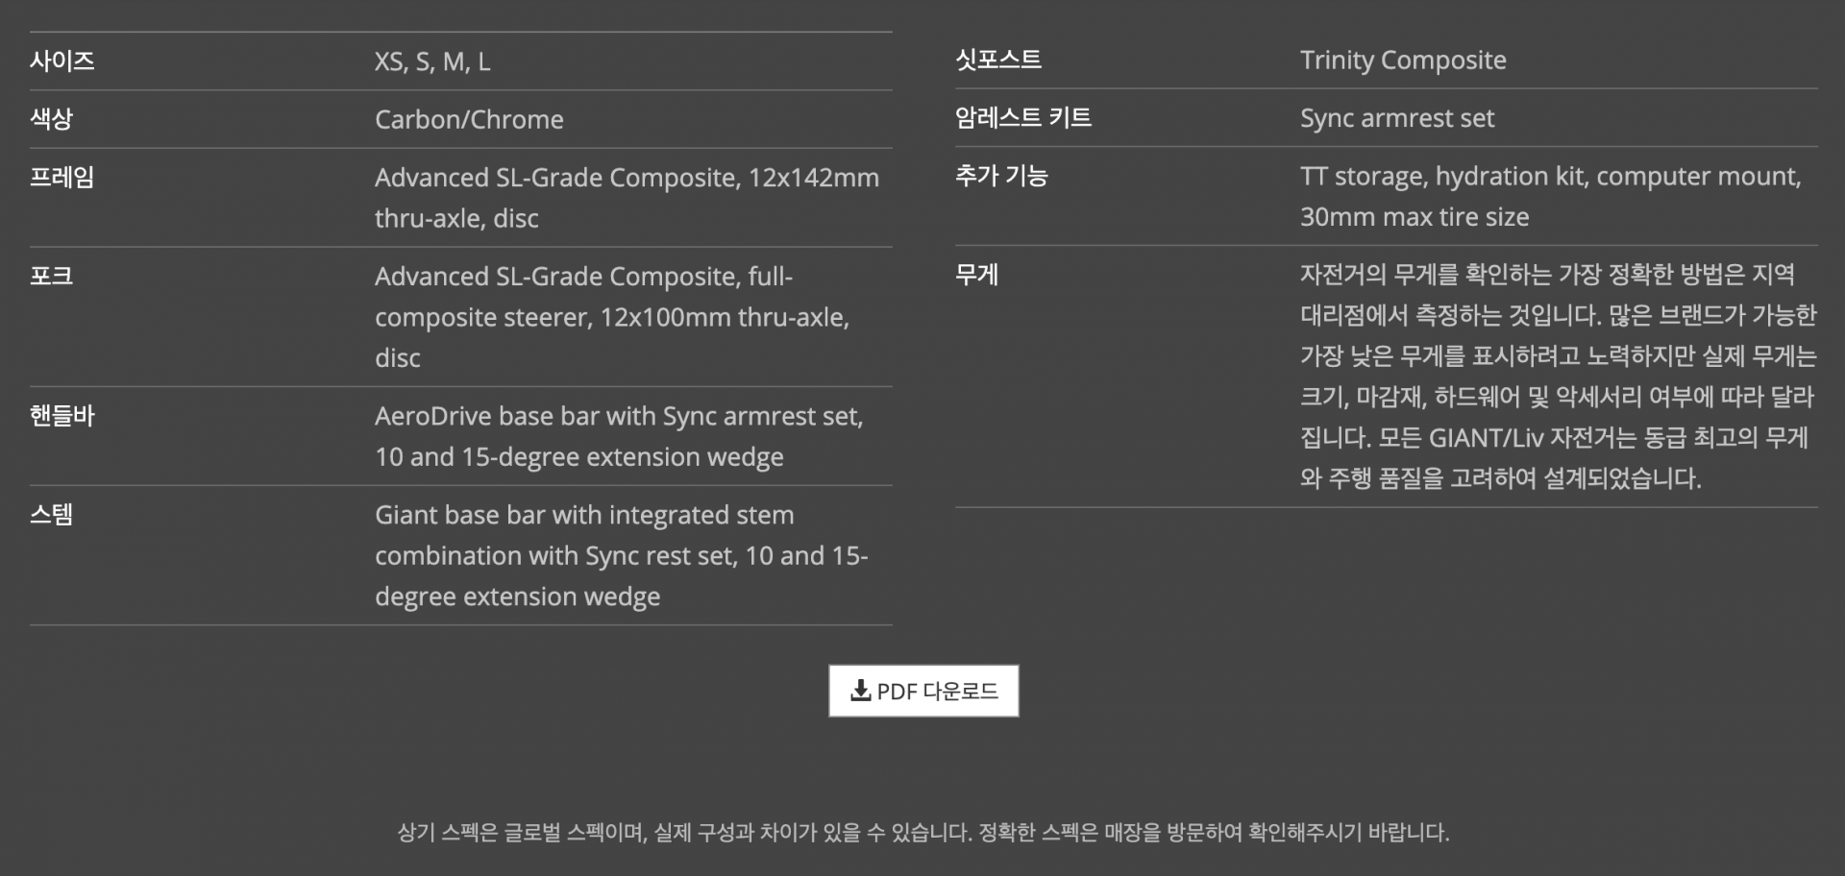Click the Giant base bar stem description
1845x876 pixels.
pos(622,556)
